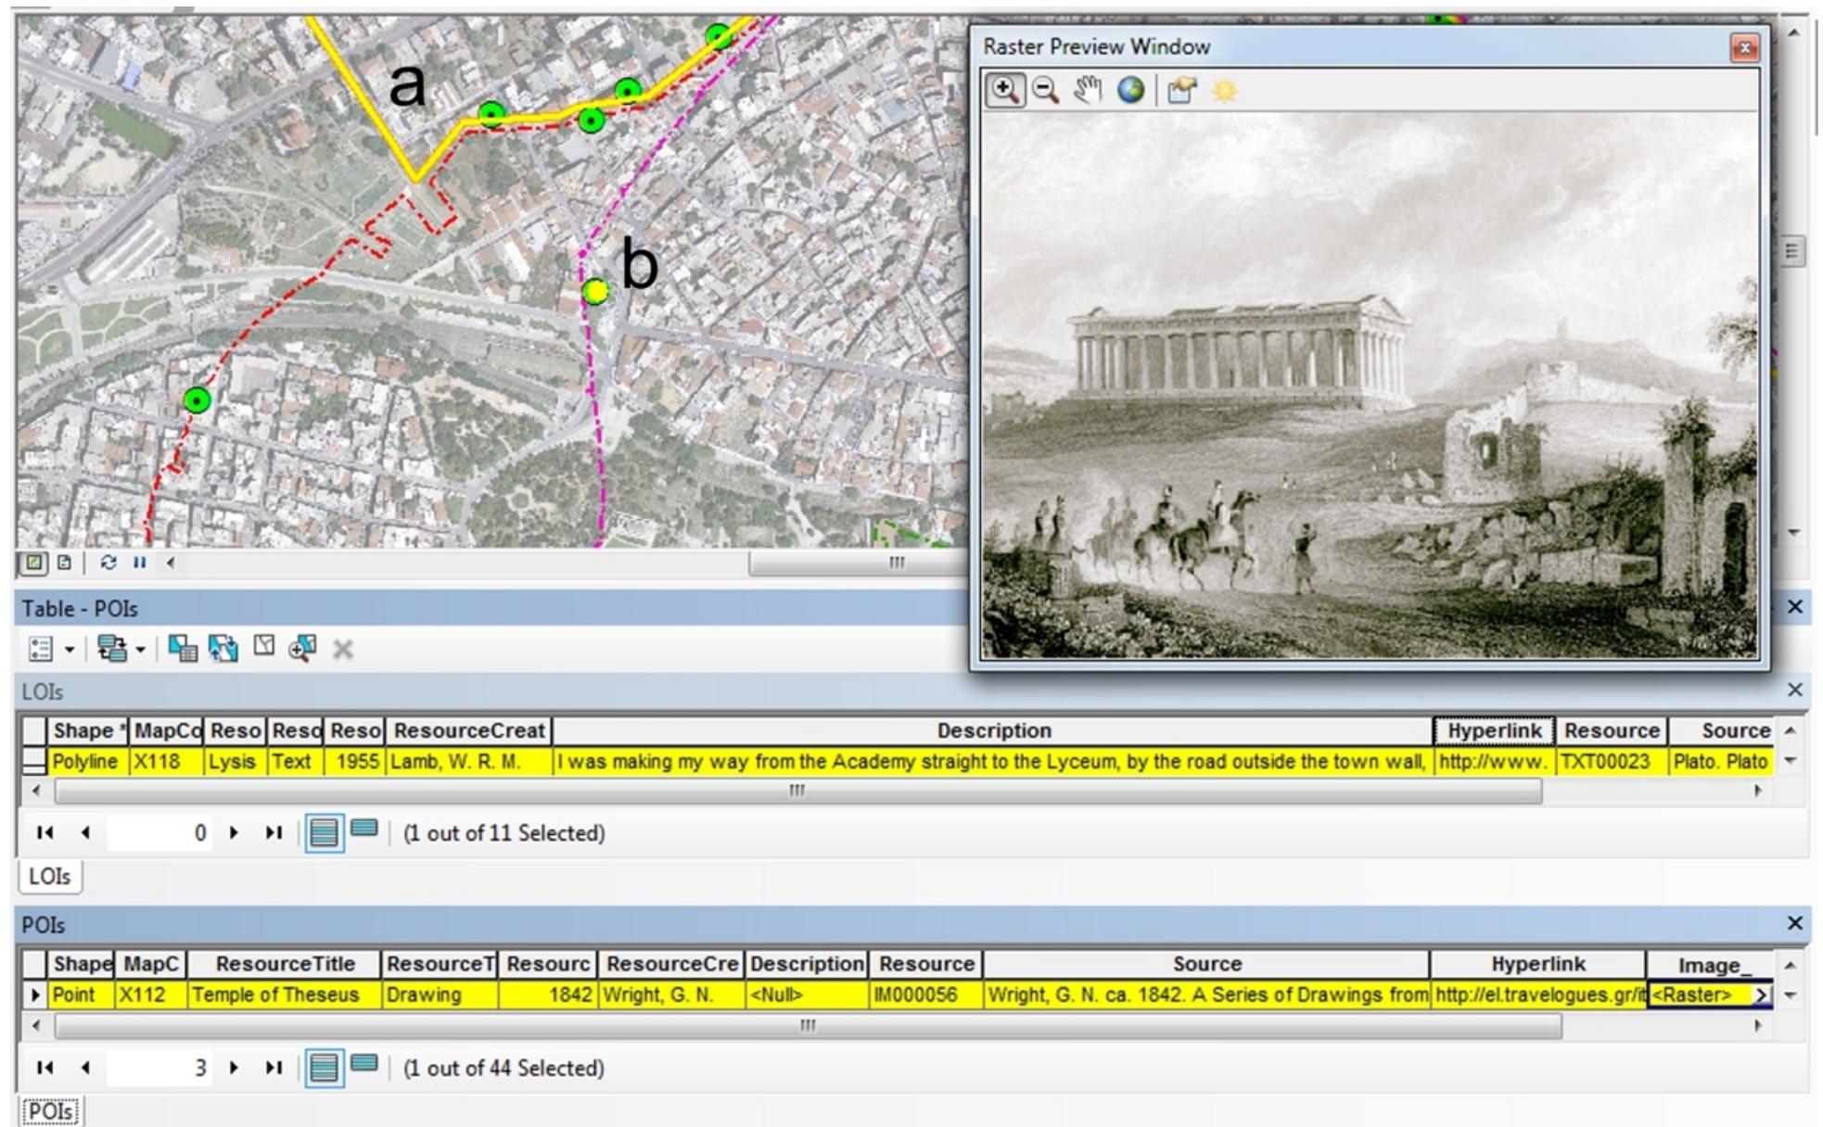
Task: Click Select By Attributes table icon
Action: pyautogui.click(x=183, y=648)
